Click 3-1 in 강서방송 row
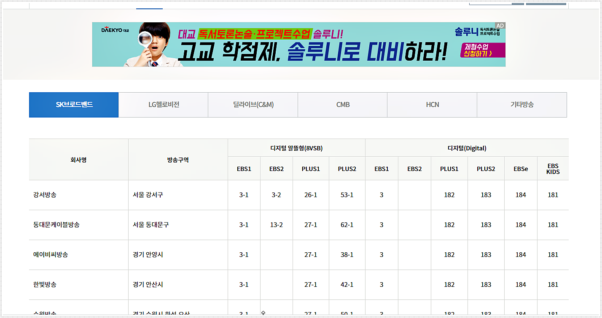Image resolution: width=602 pixels, height=318 pixels. click(x=244, y=195)
